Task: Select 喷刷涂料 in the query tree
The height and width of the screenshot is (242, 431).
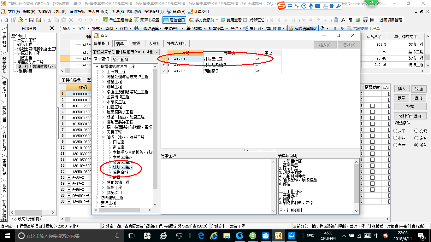Action: pos(120,172)
